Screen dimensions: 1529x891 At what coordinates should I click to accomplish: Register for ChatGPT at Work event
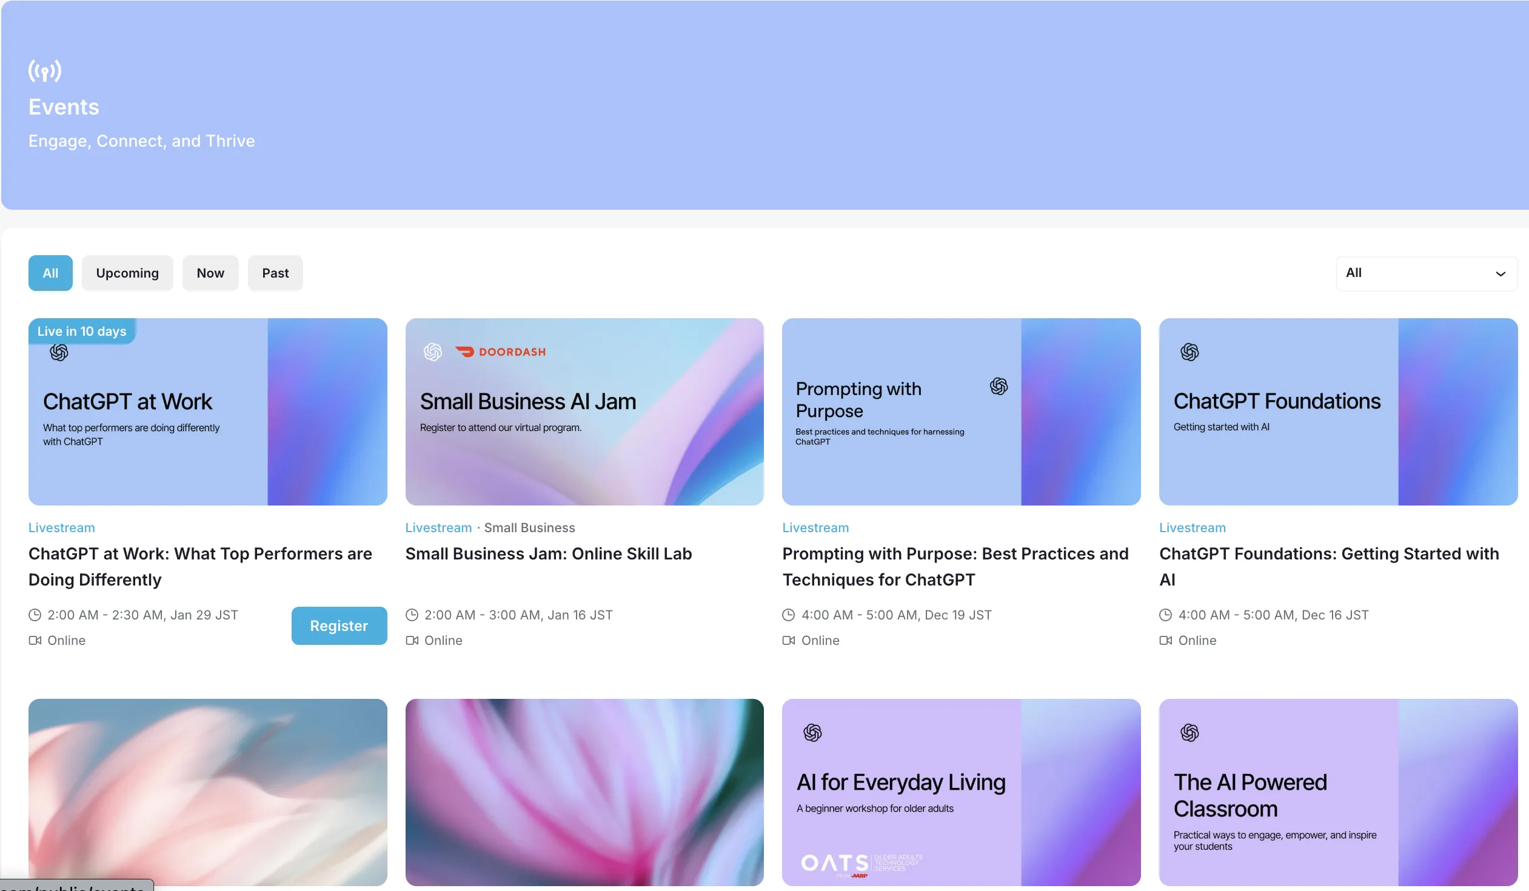pos(338,626)
